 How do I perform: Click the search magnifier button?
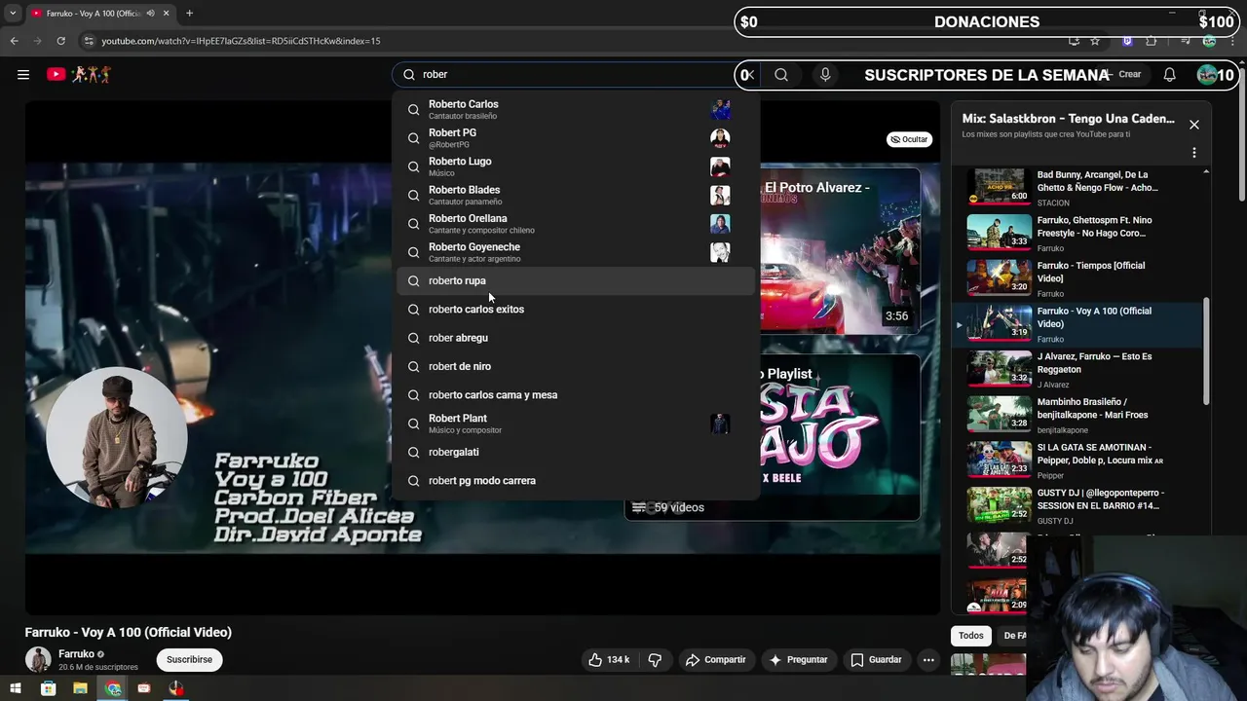[x=781, y=74]
